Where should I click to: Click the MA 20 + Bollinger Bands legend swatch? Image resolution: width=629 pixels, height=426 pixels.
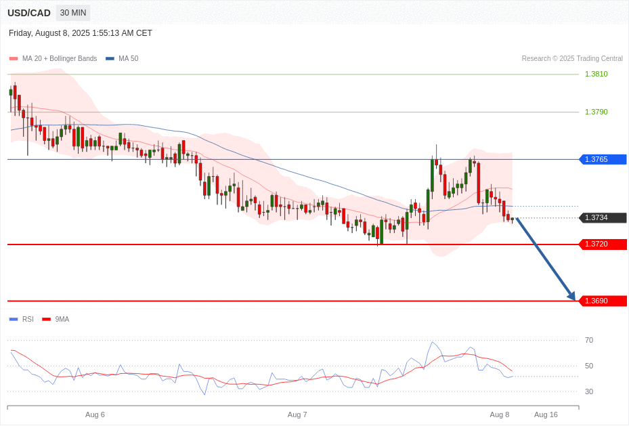click(14, 58)
